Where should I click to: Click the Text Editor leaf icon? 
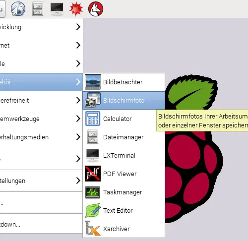93,210
